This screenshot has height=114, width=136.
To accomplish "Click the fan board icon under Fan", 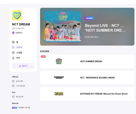I will pyautogui.click(x=13, y=97).
